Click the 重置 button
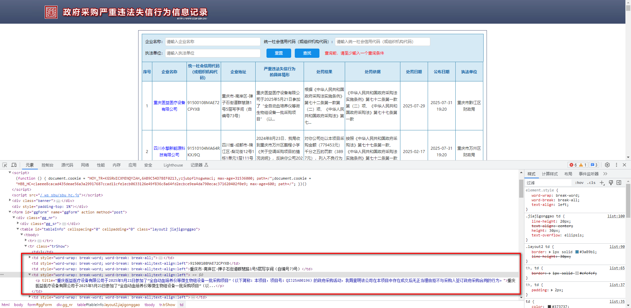This screenshot has width=631, height=308. tap(279, 53)
